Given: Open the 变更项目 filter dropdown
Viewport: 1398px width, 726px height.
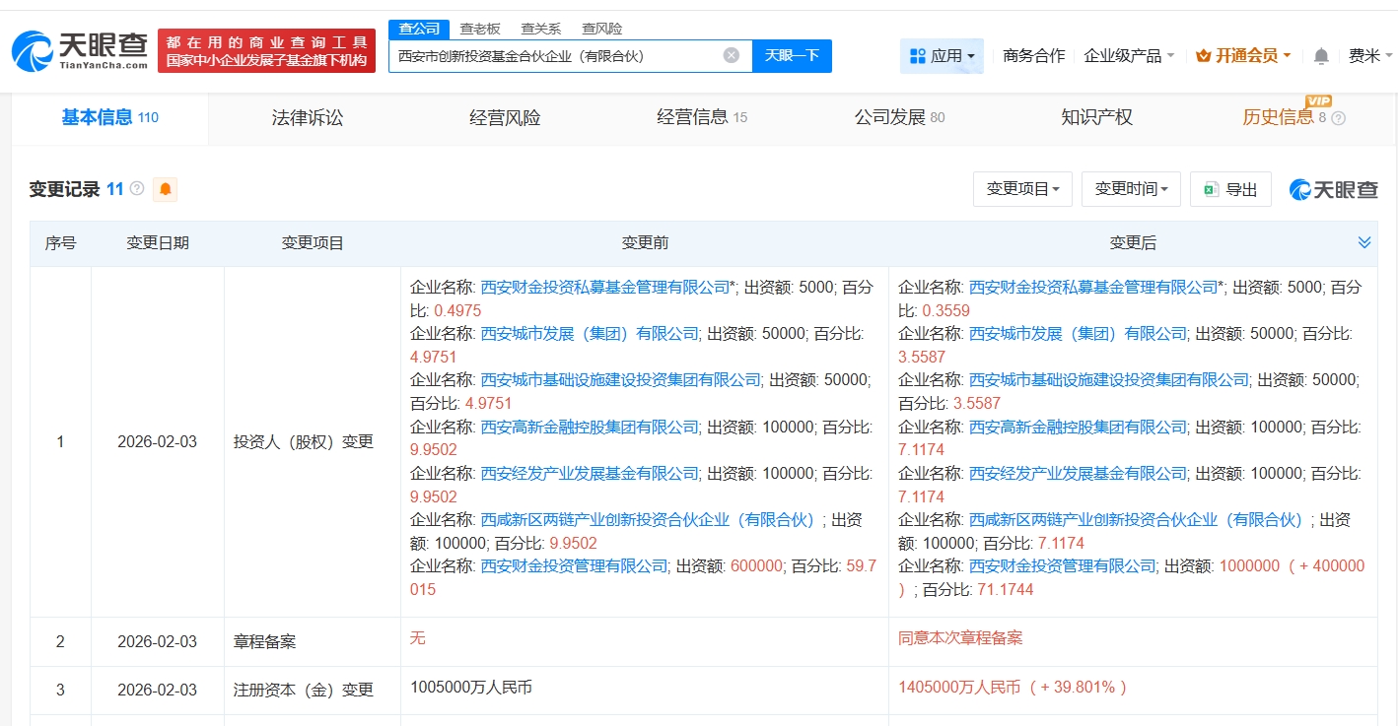Looking at the screenshot, I should tap(1021, 189).
